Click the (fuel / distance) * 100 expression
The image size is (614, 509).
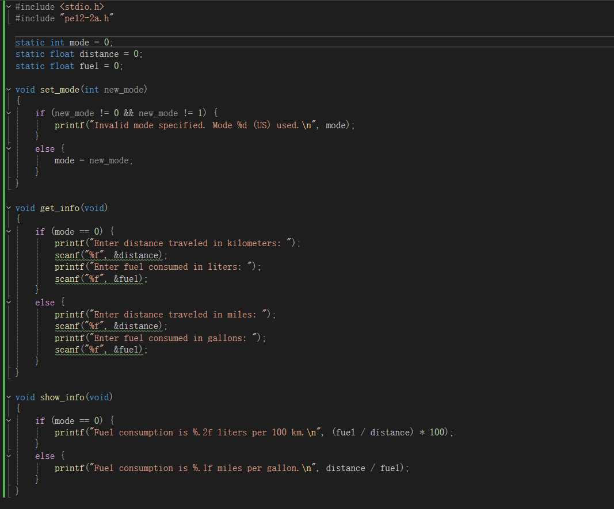coord(388,433)
